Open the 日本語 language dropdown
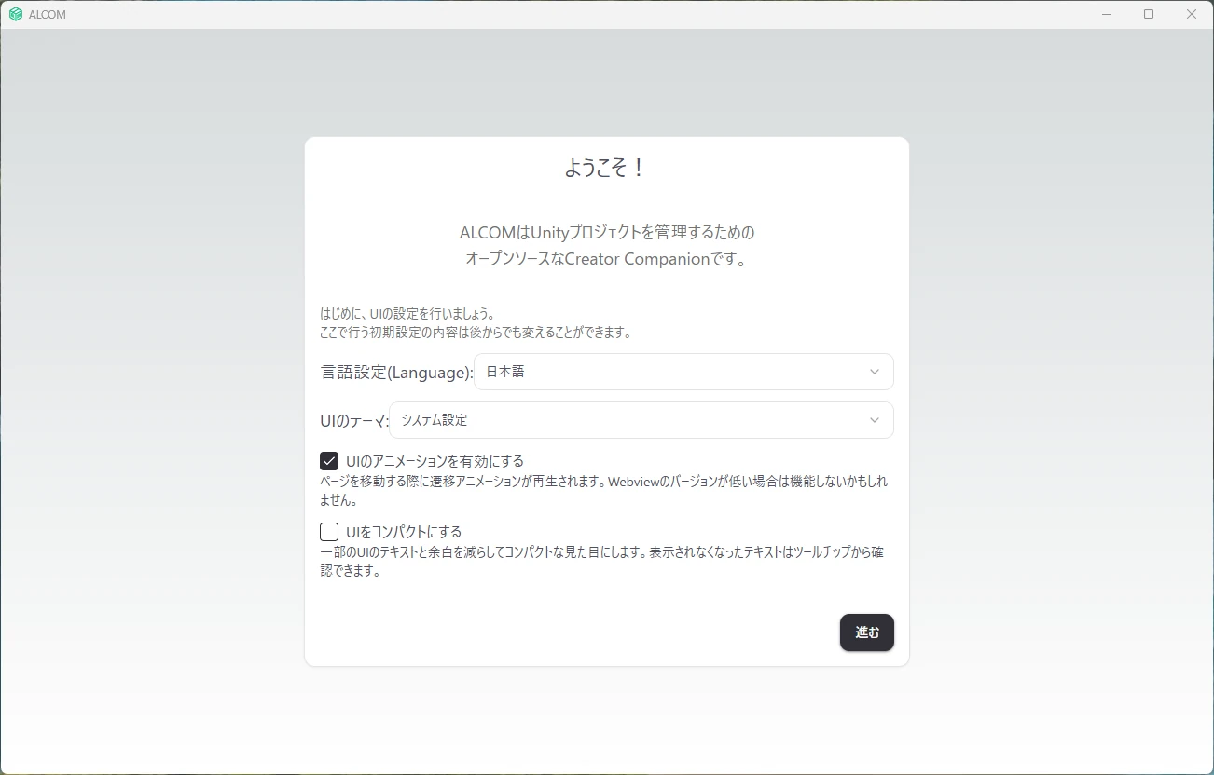This screenshot has height=775, width=1214. [683, 372]
